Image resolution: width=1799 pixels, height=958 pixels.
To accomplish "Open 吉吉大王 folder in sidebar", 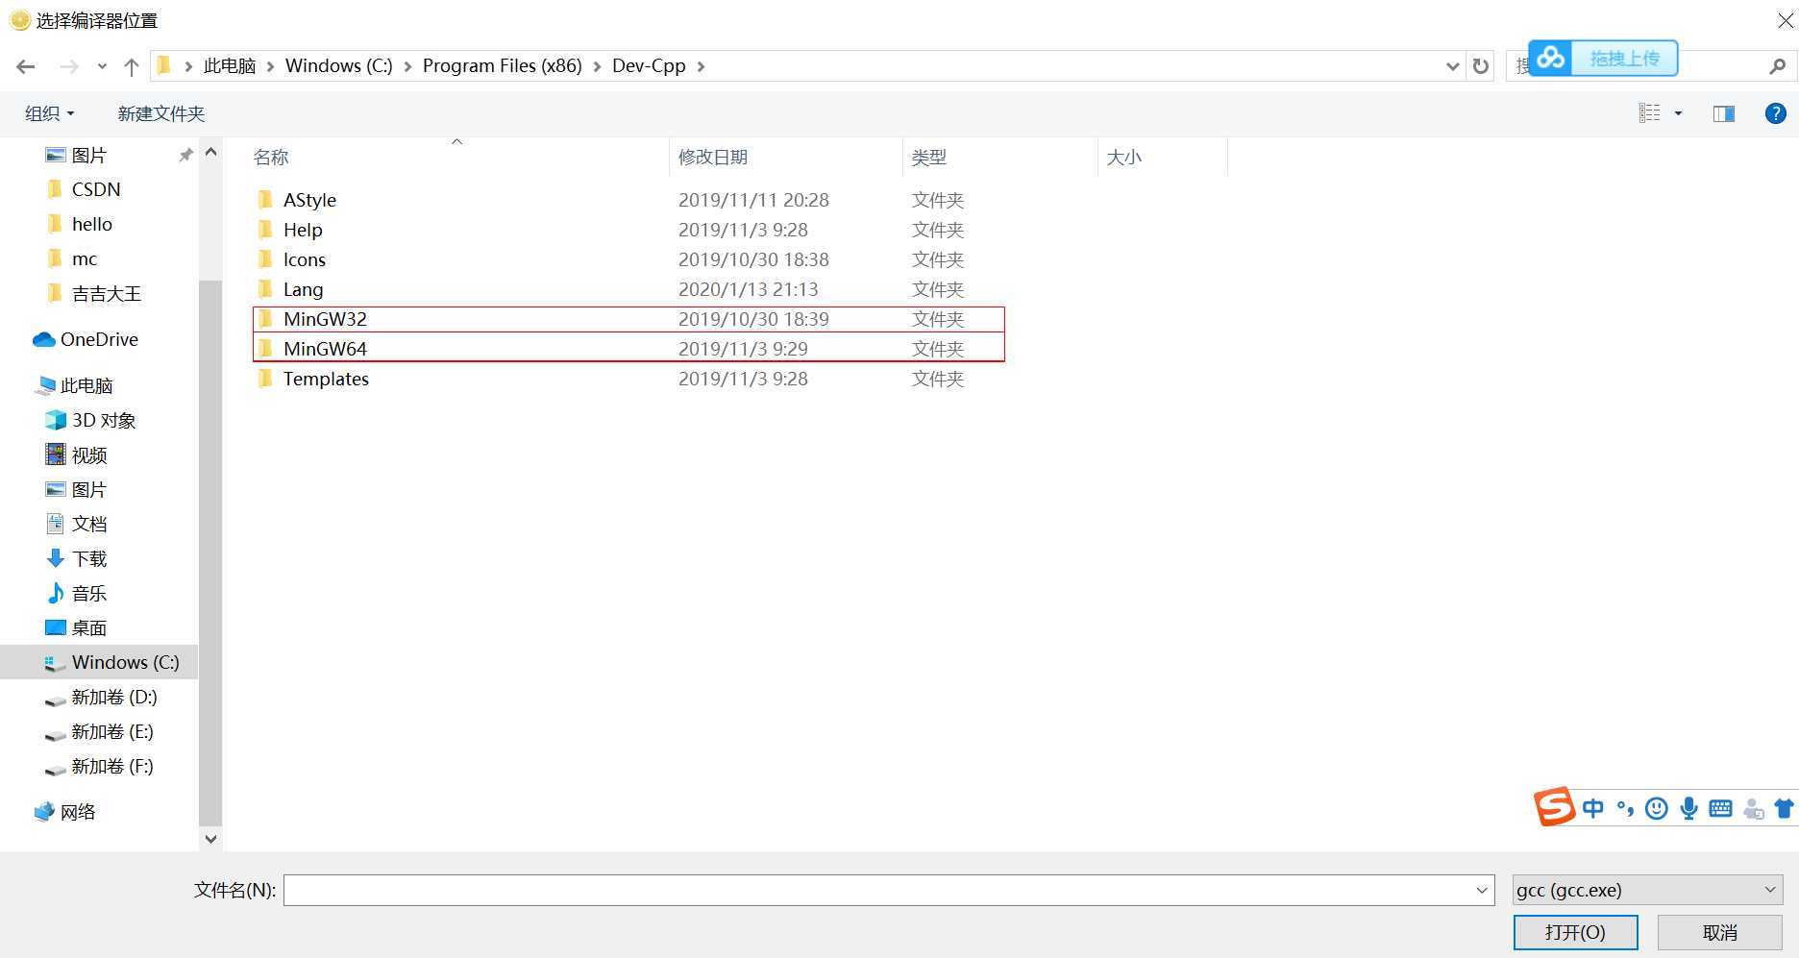I will point(106,293).
